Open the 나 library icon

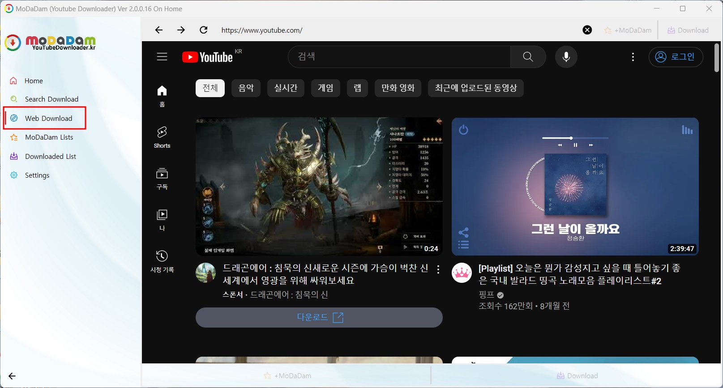tap(162, 220)
